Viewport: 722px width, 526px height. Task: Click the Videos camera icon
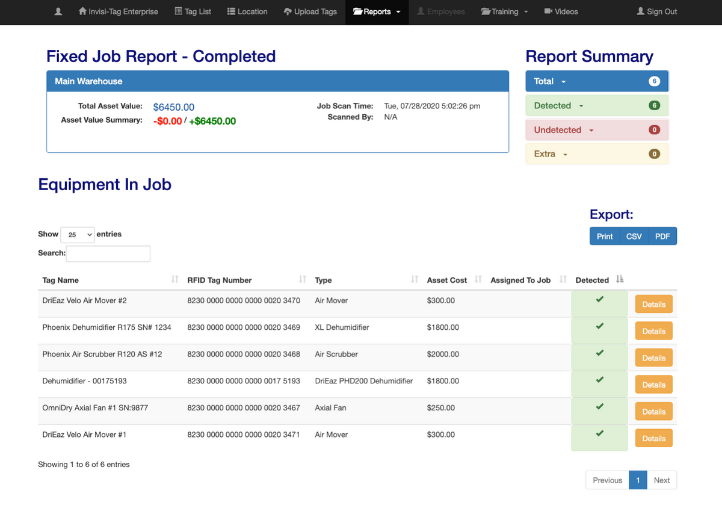coord(549,11)
